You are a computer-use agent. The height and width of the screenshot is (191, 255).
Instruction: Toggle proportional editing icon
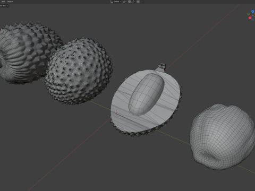[138, 2]
